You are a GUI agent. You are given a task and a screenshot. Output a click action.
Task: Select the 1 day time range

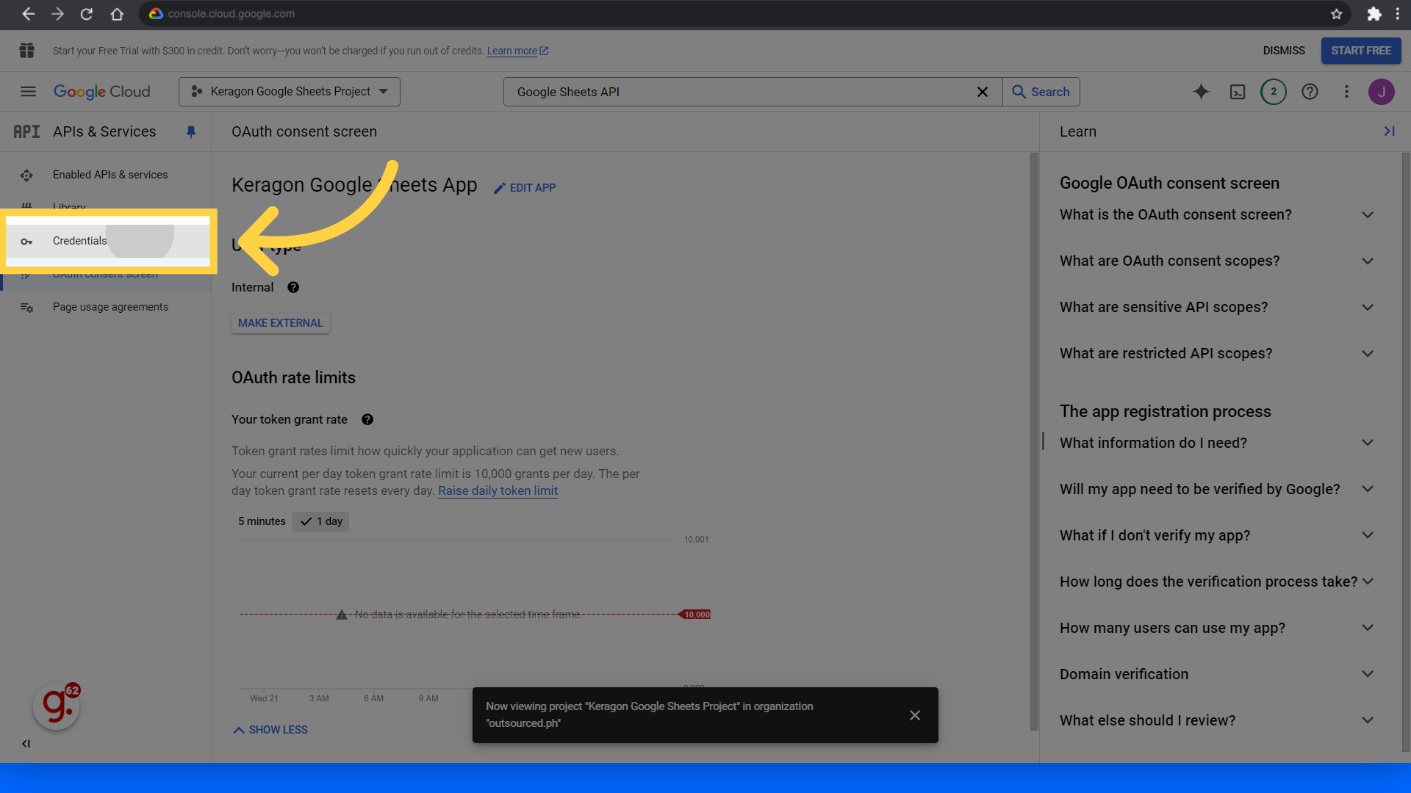321,521
